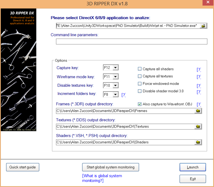The width and height of the screenshot is (214, 187).
Task: Open help for Disable shader model 3.0
Action: tap(199, 92)
